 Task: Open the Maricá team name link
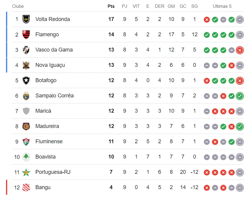43,111
